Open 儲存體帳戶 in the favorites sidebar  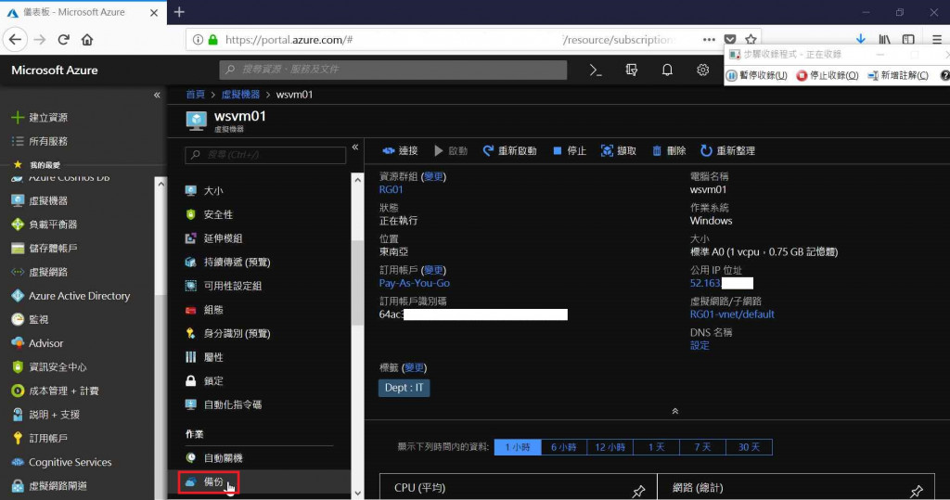45,248
